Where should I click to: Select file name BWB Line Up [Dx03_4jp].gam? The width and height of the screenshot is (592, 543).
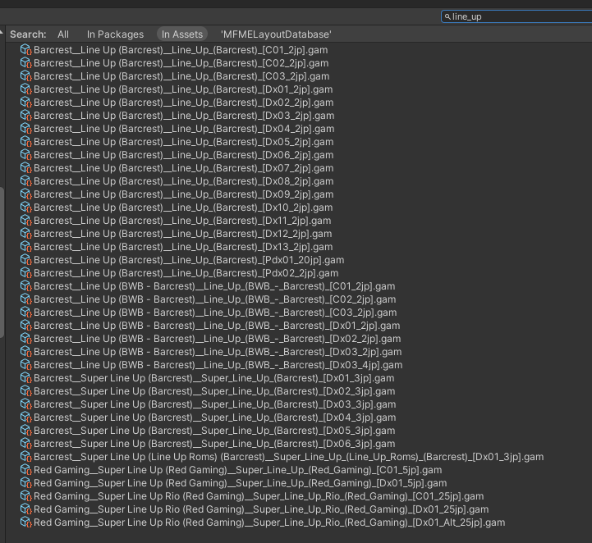218,365
